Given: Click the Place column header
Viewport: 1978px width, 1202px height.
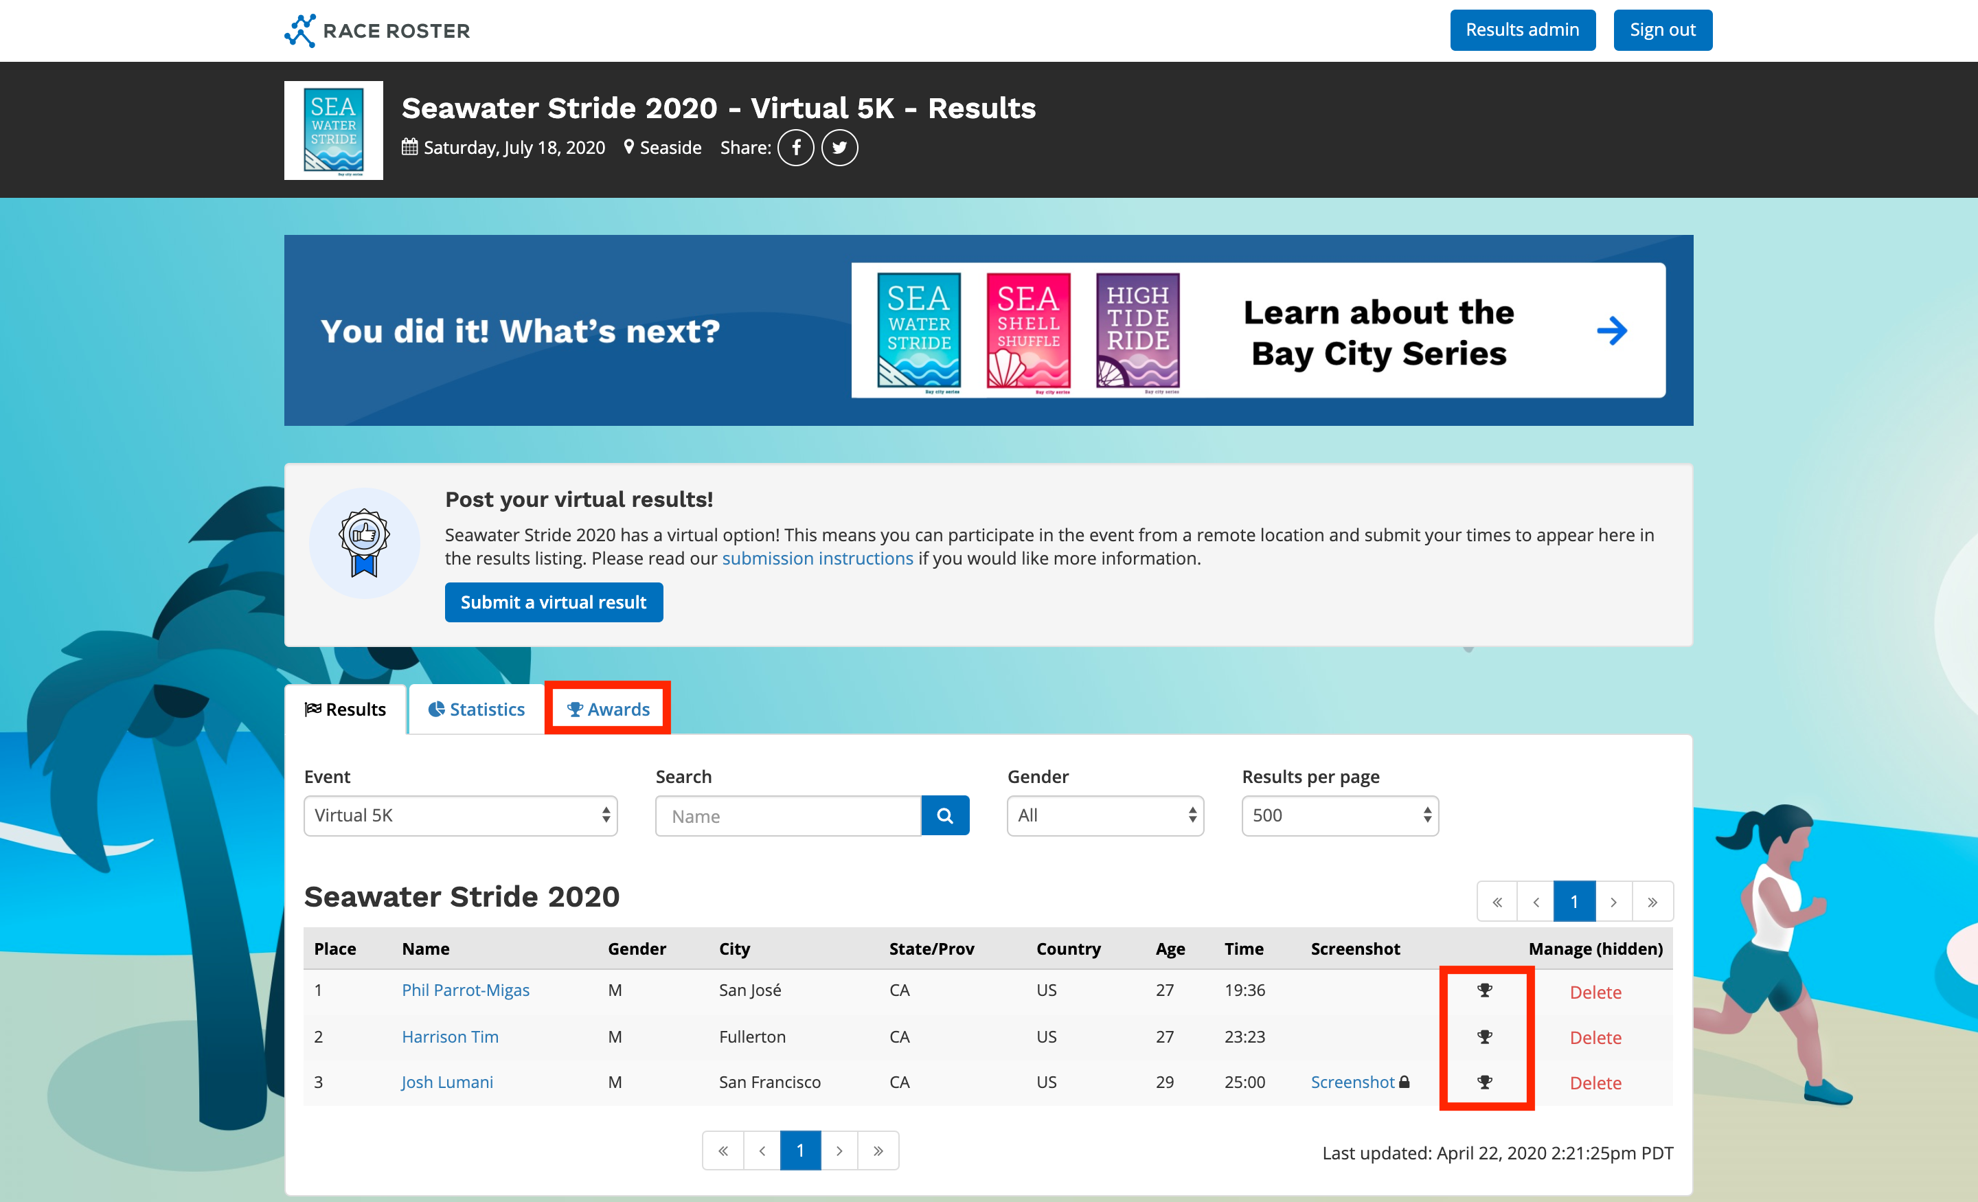Looking at the screenshot, I should point(334,949).
